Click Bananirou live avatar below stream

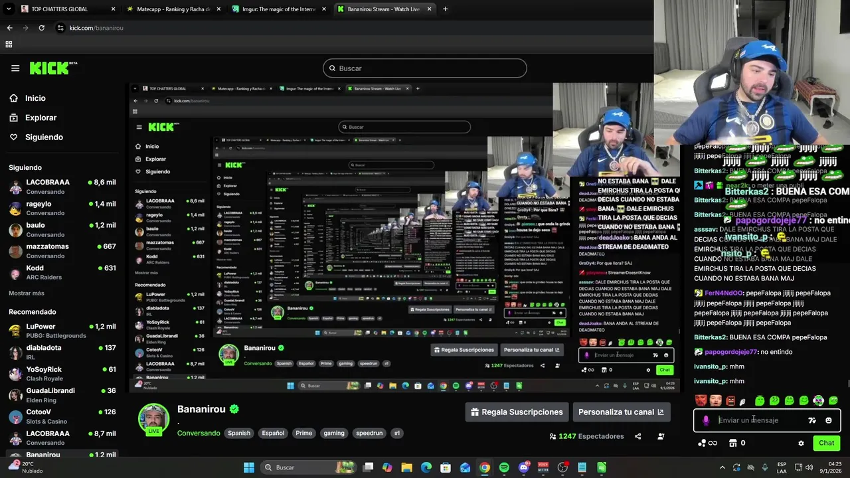[153, 419]
